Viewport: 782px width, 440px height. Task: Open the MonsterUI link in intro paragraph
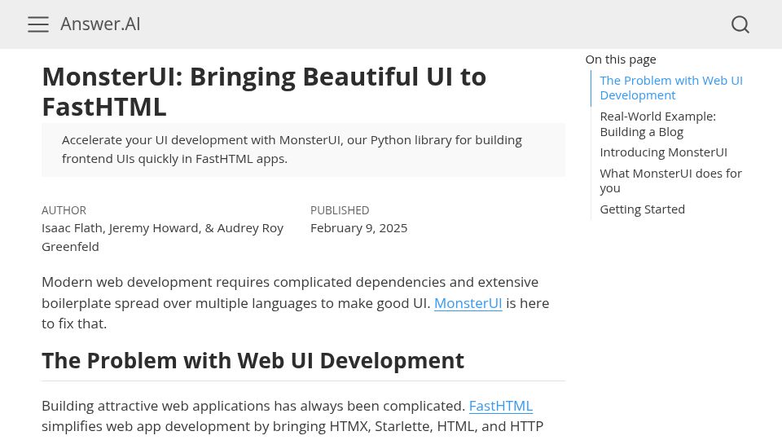[468, 303]
